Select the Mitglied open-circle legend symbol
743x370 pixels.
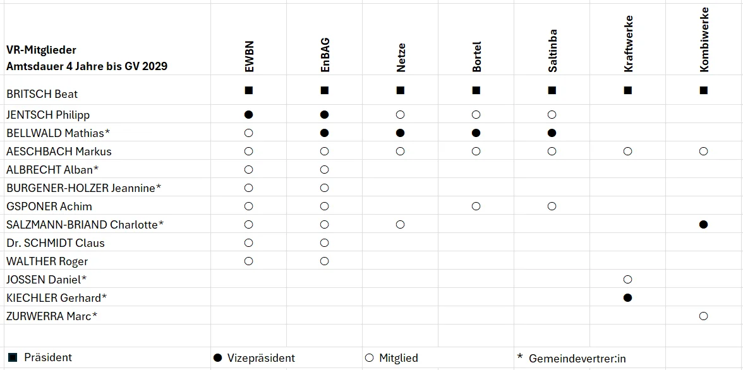(370, 358)
